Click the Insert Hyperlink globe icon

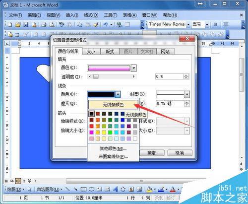coord(119,25)
